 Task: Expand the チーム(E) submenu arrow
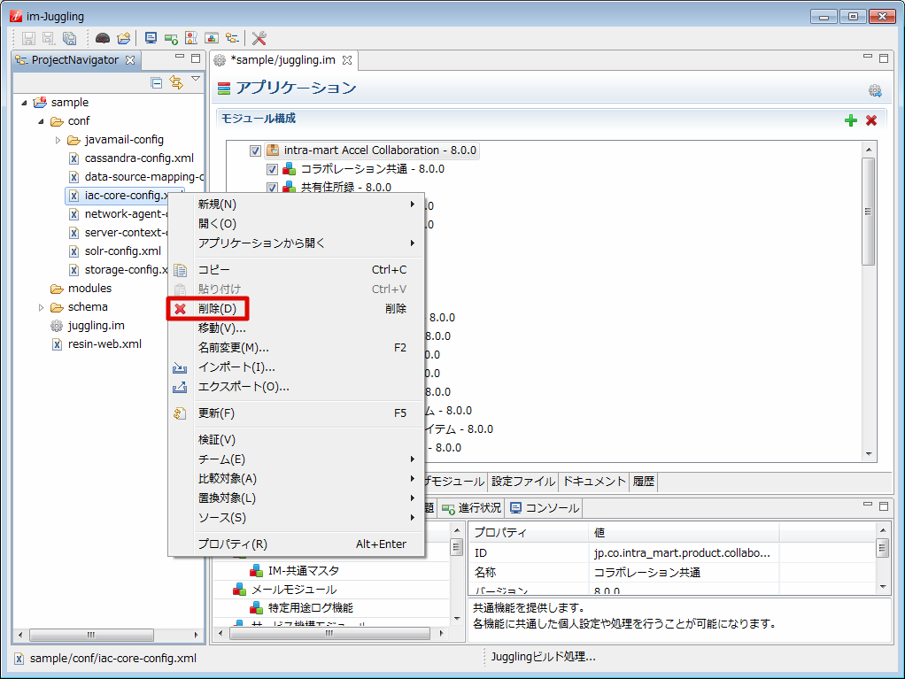(412, 459)
